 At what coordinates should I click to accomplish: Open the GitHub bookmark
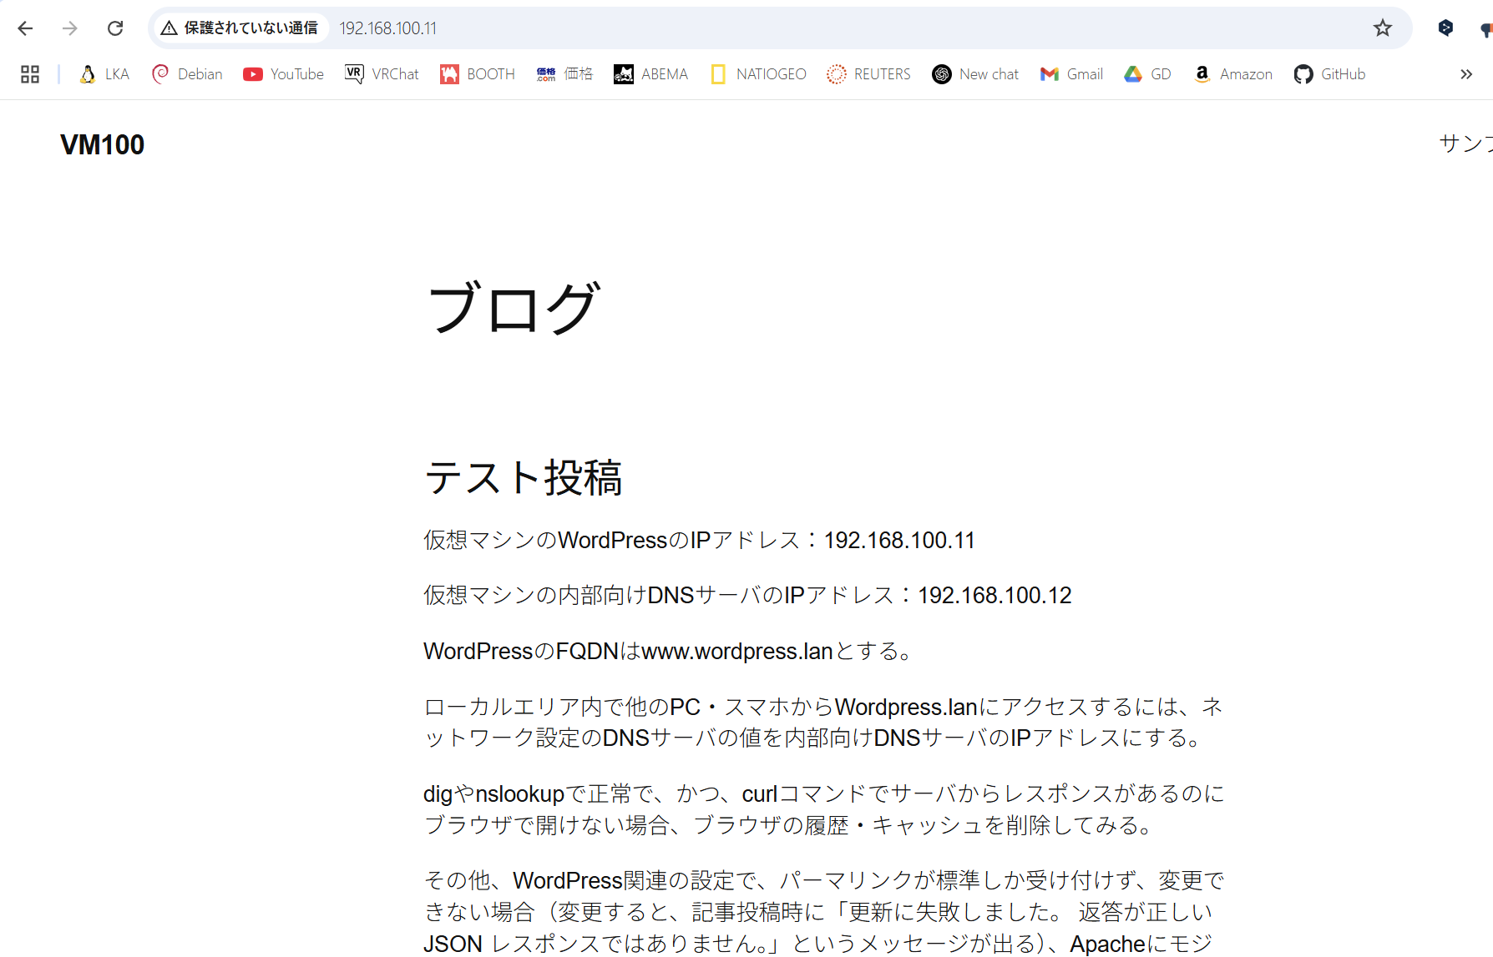pyautogui.click(x=1329, y=74)
